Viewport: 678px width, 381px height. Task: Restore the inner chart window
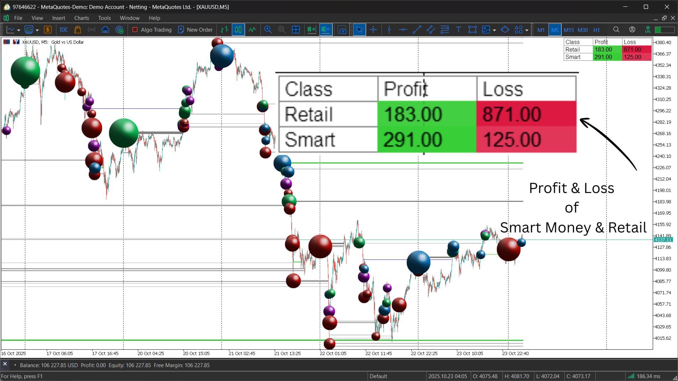[x=664, y=18]
